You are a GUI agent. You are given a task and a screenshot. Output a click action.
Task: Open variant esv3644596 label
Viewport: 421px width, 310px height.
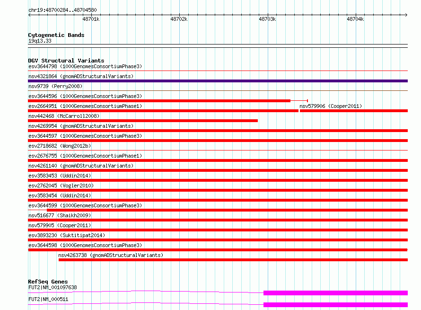(x=85, y=96)
